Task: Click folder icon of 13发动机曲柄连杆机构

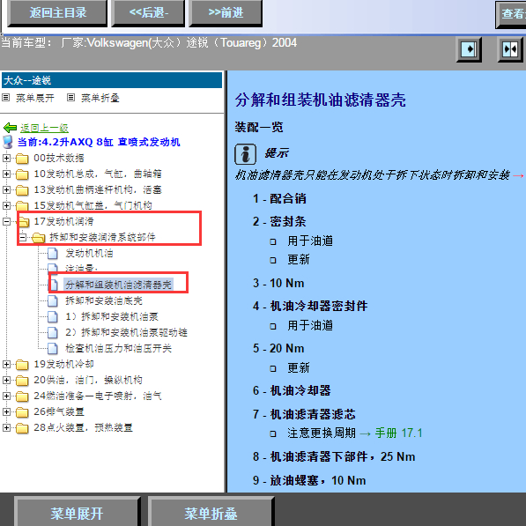Action: pos(22,190)
